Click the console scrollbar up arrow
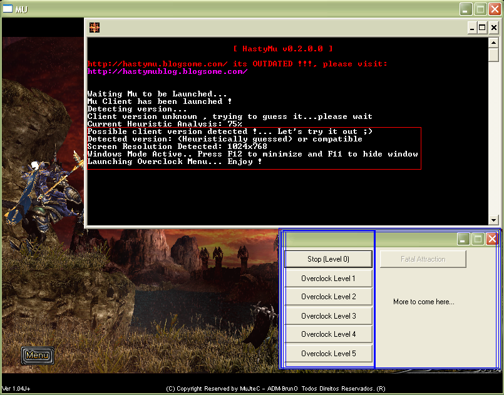 [x=493, y=43]
